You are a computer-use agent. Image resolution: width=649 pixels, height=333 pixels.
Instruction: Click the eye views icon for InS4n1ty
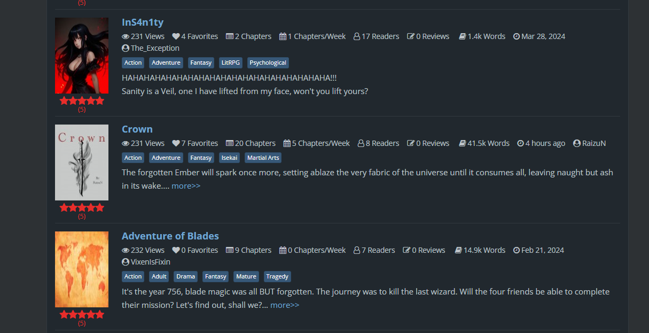(126, 36)
